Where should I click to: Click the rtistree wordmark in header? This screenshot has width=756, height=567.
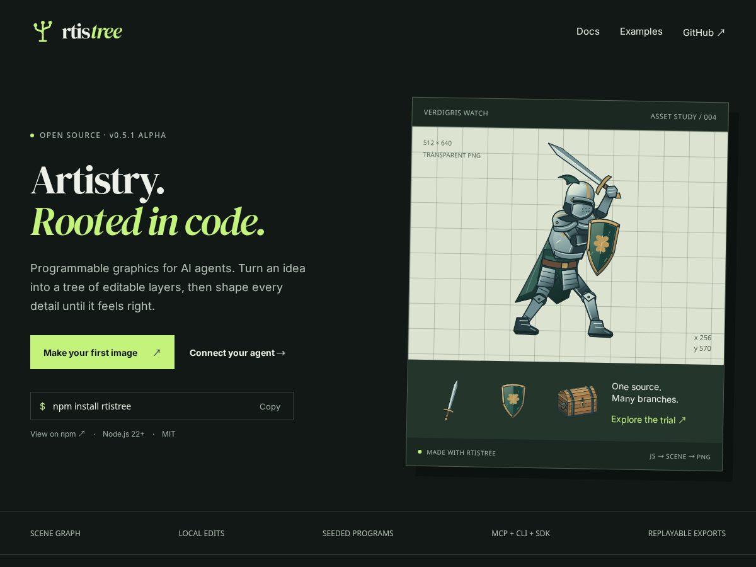92,31
